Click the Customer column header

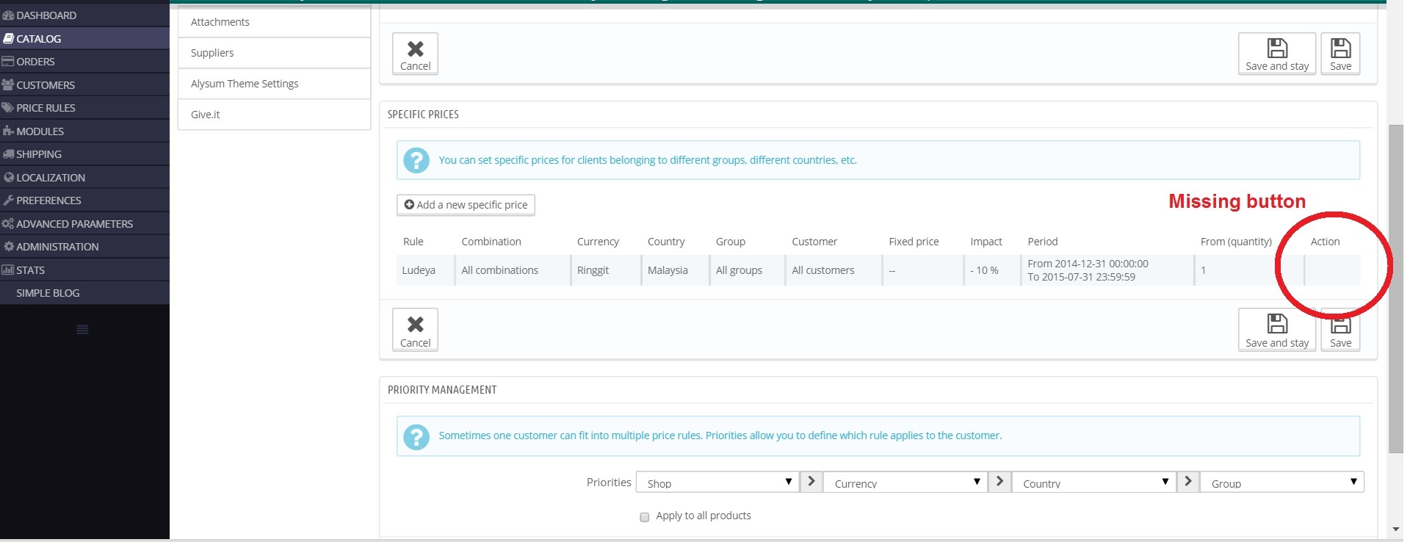[814, 242]
